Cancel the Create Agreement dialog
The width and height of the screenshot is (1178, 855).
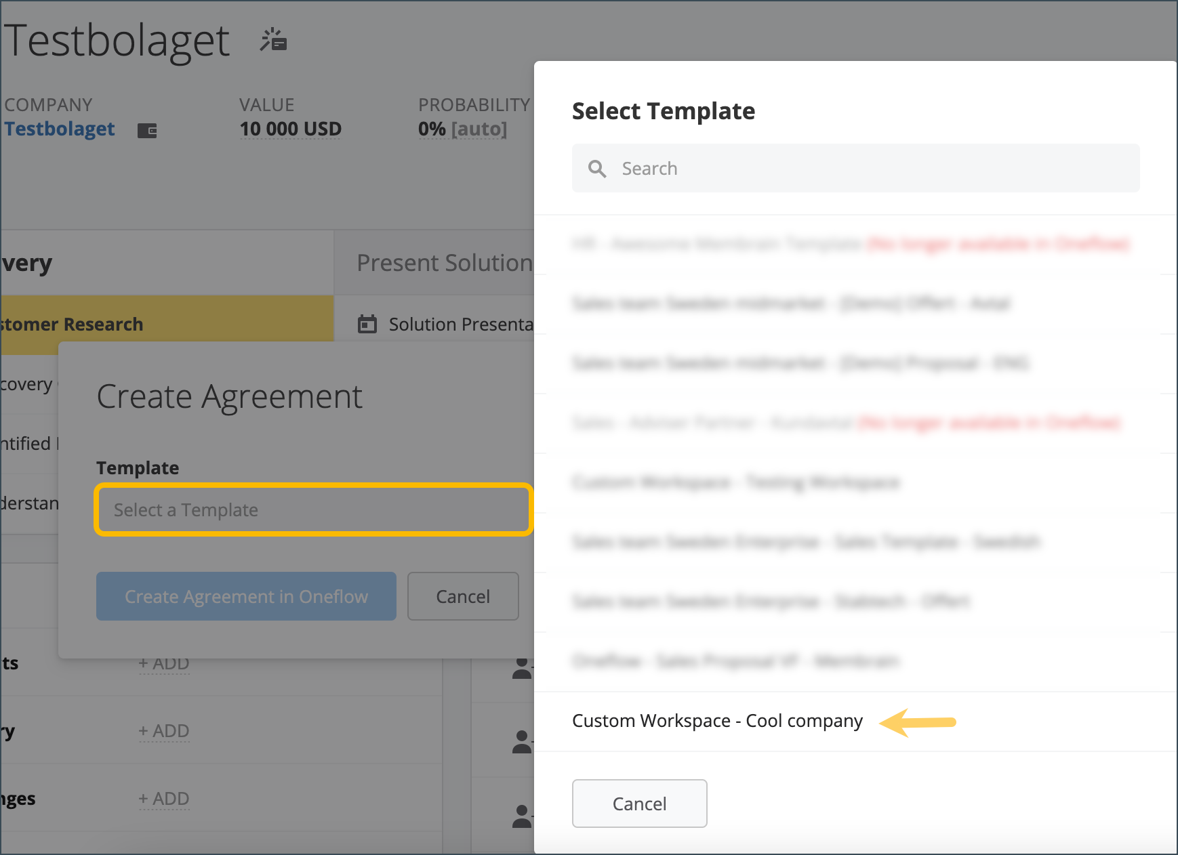click(x=463, y=596)
